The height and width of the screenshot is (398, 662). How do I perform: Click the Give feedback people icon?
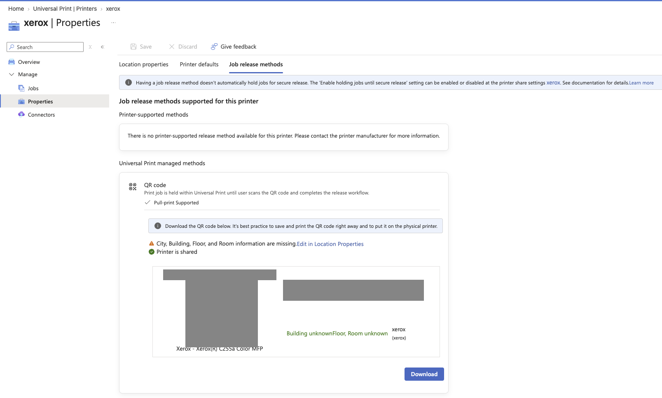click(214, 47)
